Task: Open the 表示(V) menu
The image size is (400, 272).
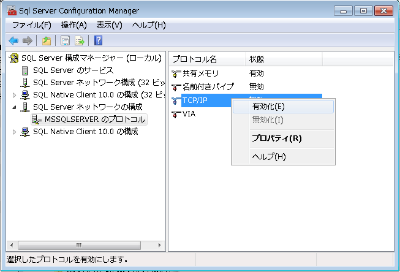Action: [110, 25]
